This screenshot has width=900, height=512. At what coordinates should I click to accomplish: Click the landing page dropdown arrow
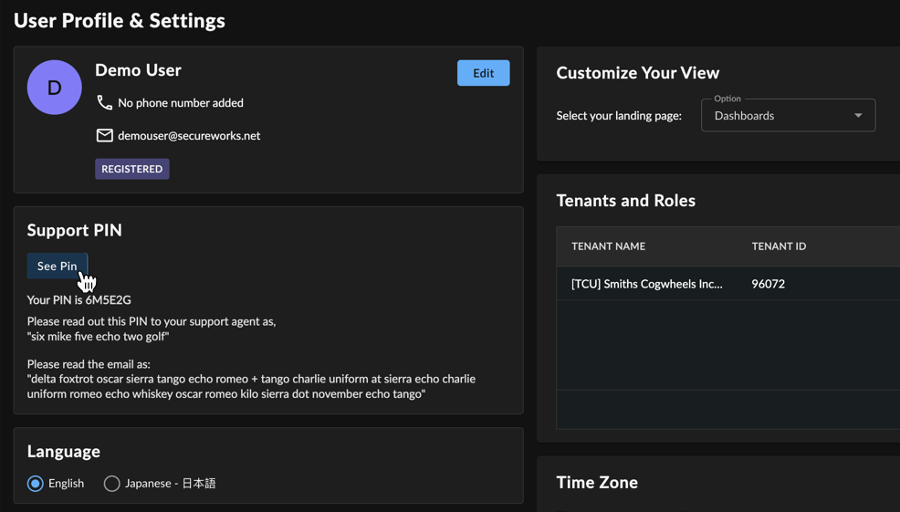(858, 115)
